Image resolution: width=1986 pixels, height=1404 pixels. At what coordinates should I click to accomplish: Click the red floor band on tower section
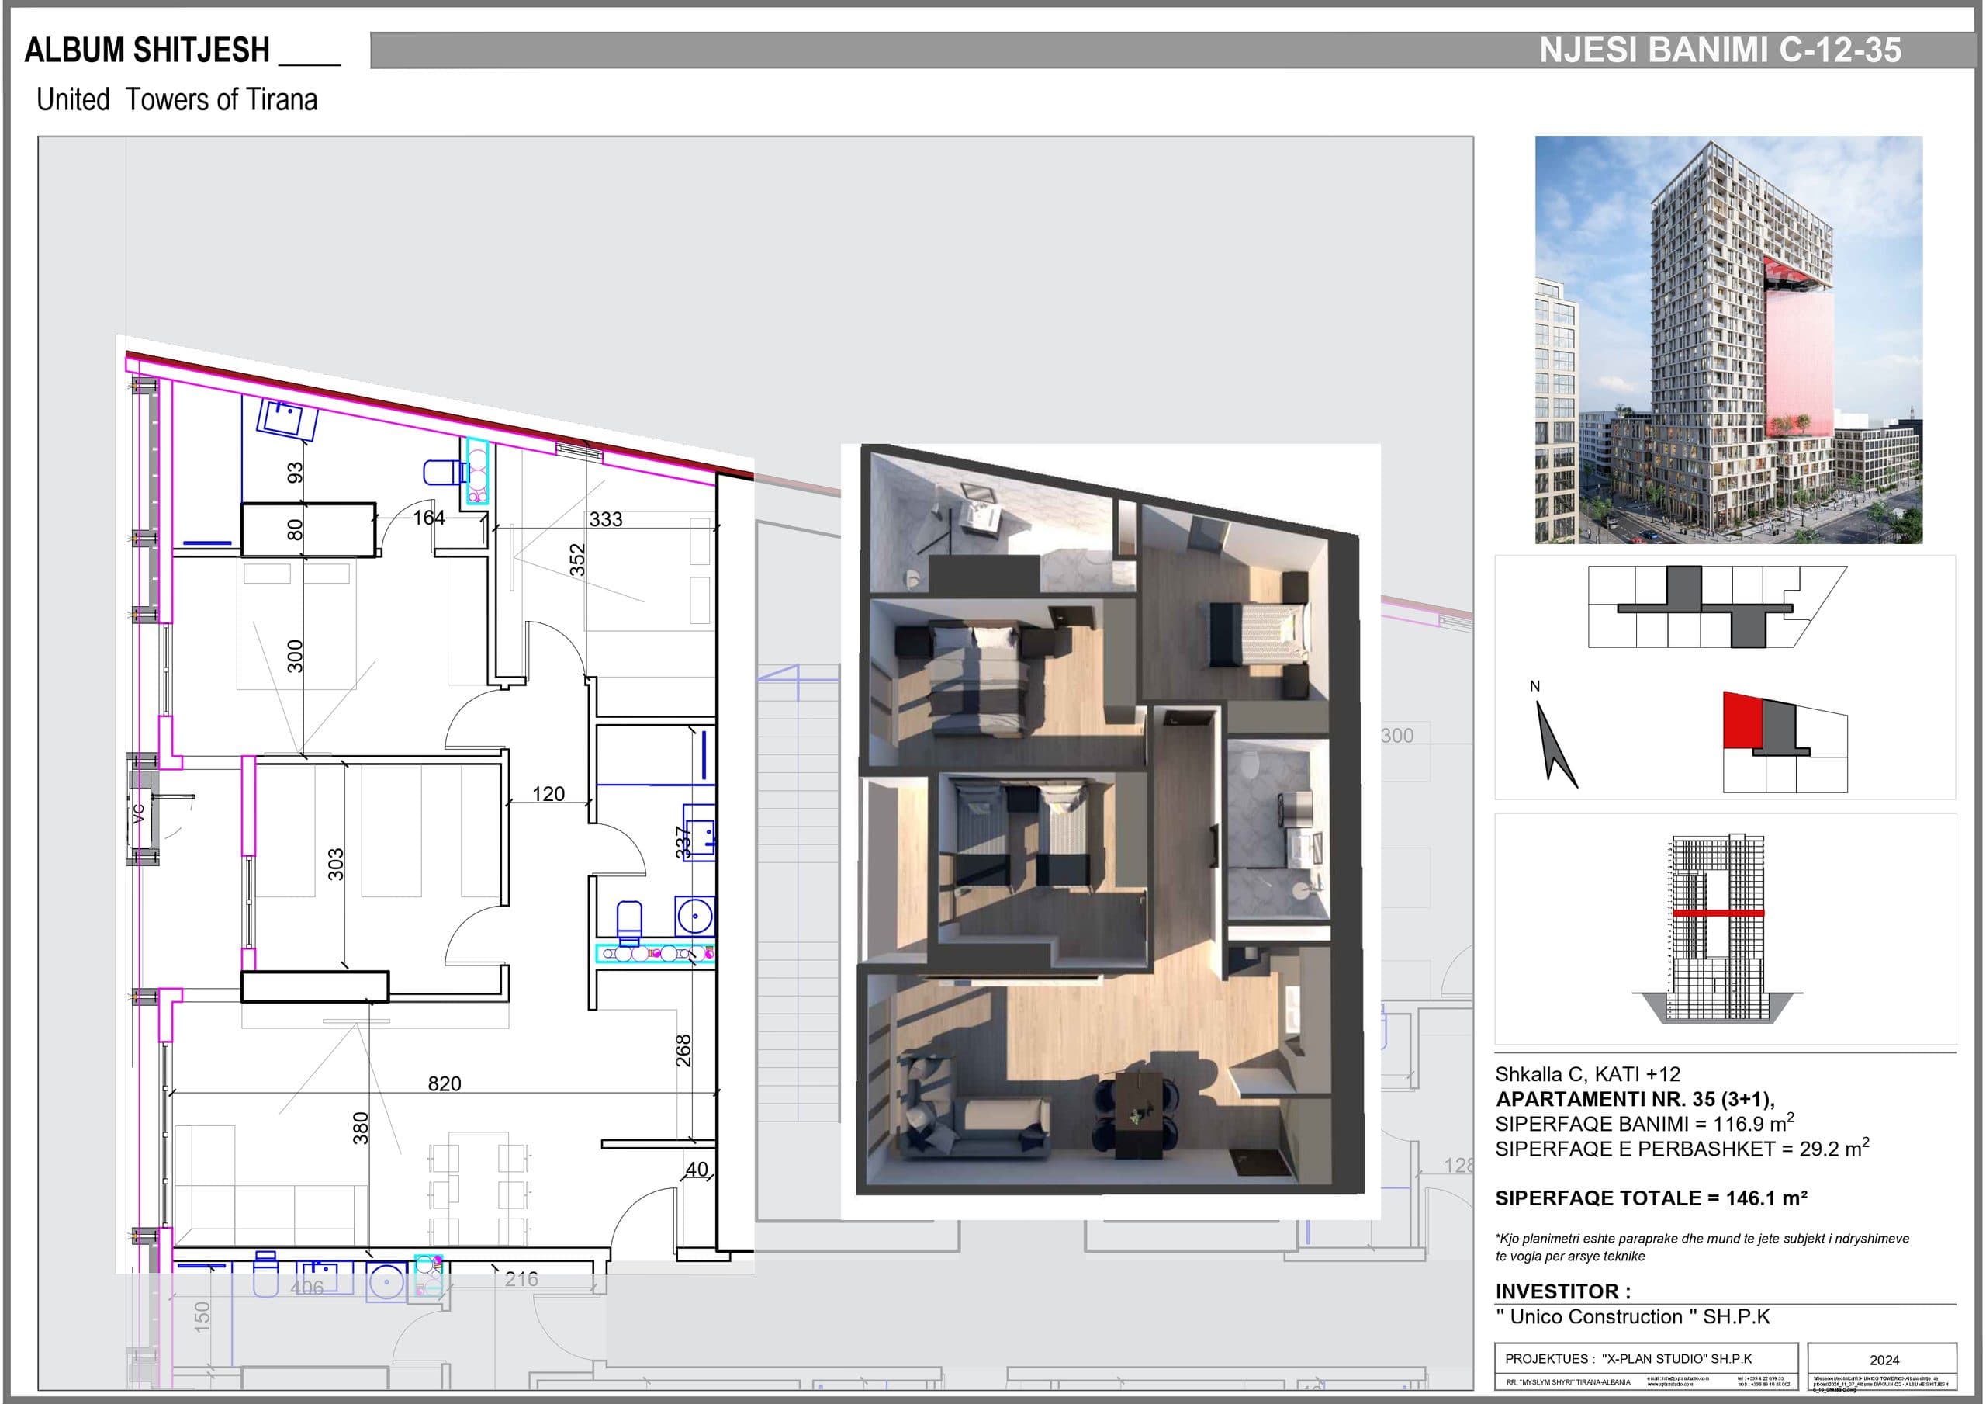click(x=1718, y=913)
